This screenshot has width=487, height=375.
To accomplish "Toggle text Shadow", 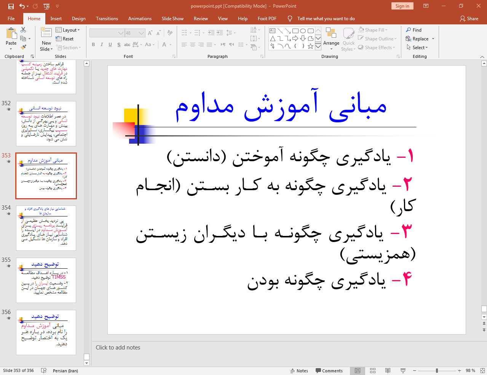I will [119, 45].
